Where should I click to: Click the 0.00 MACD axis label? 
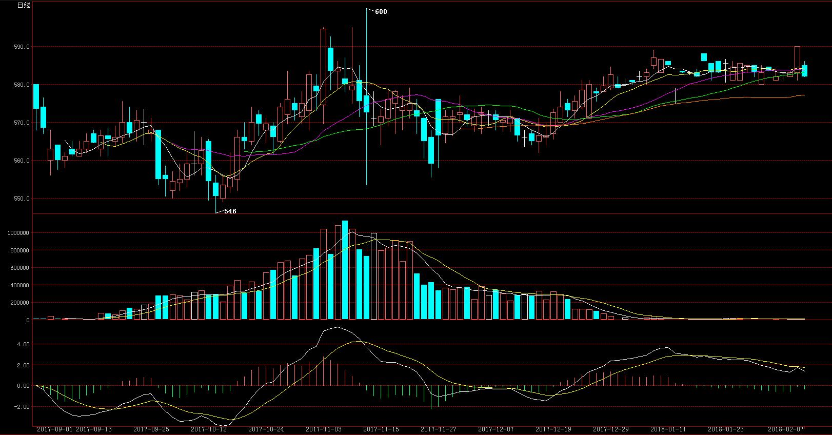[24, 386]
